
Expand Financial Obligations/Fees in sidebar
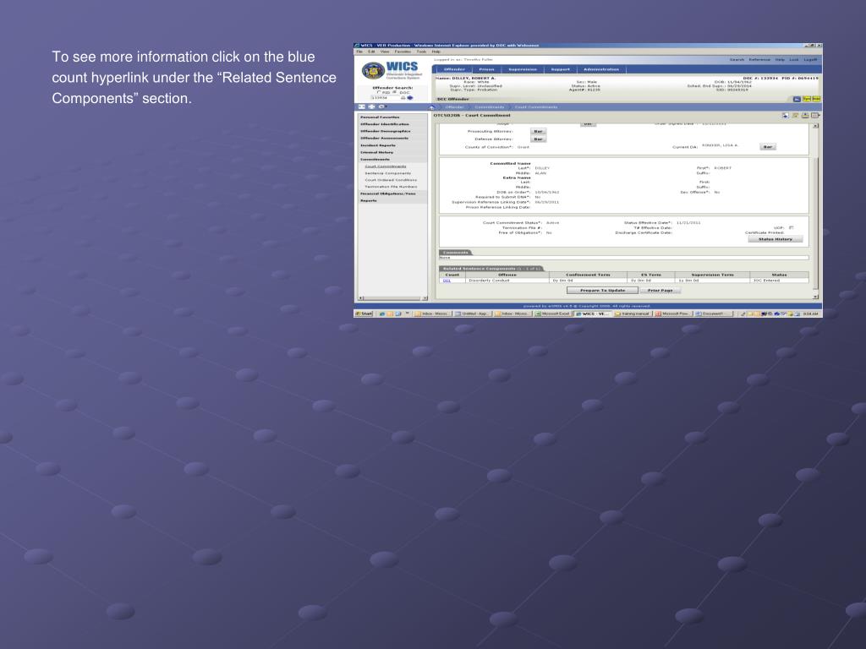(392, 194)
